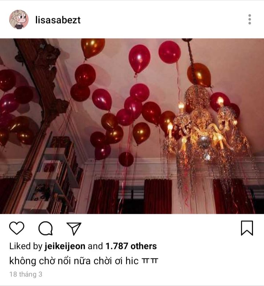Select the caption text không chờ nổi nữa
This screenshot has width=264, height=286.
click(x=50, y=261)
